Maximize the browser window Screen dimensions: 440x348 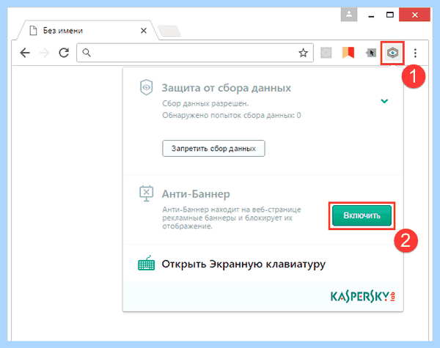(x=390, y=15)
